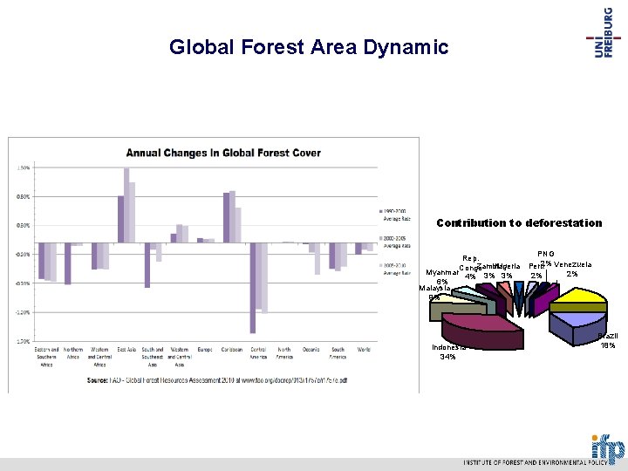Click the Peru 2% pie label

pyautogui.click(x=536, y=270)
